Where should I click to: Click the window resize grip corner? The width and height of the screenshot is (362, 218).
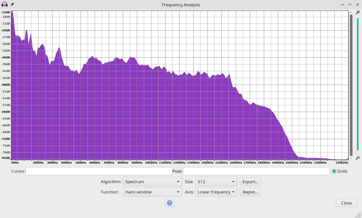358,214
